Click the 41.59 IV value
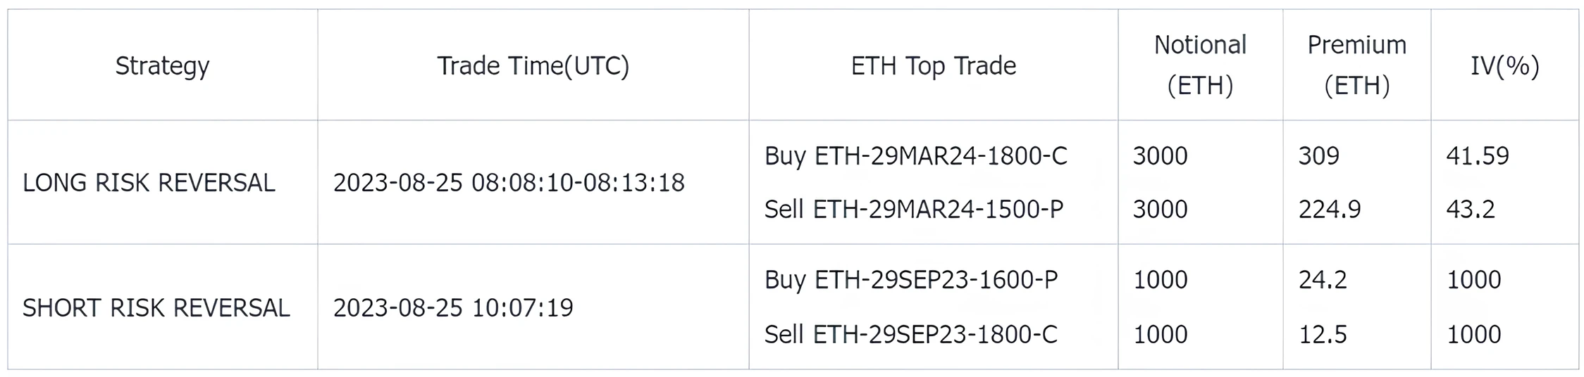 (x=1478, y=155)
